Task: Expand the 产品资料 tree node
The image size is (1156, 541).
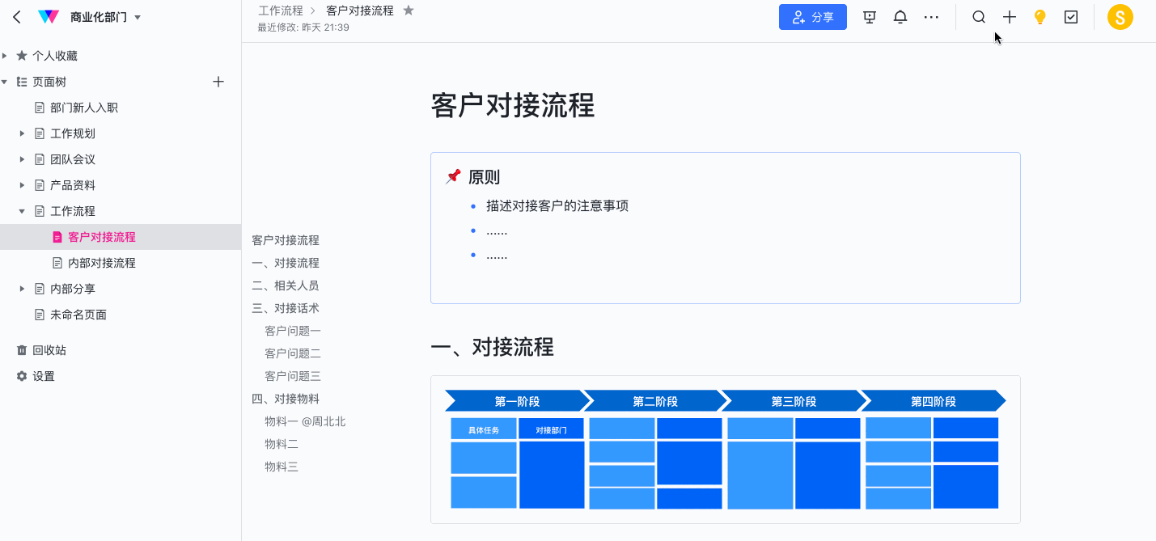Action: [x=23, y=185]
